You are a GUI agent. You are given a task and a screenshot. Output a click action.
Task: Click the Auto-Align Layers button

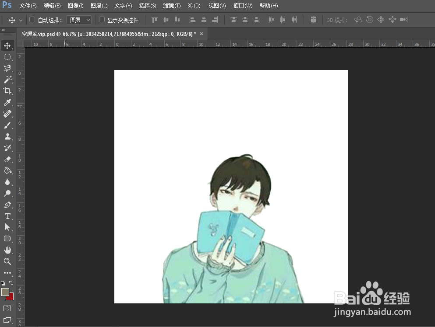click(313, 19)
